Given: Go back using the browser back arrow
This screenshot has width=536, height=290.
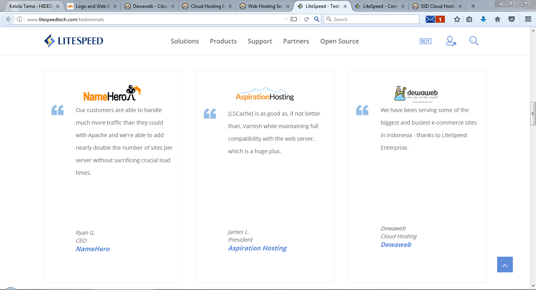Looking at the screenshot, I should coord(8,19).
